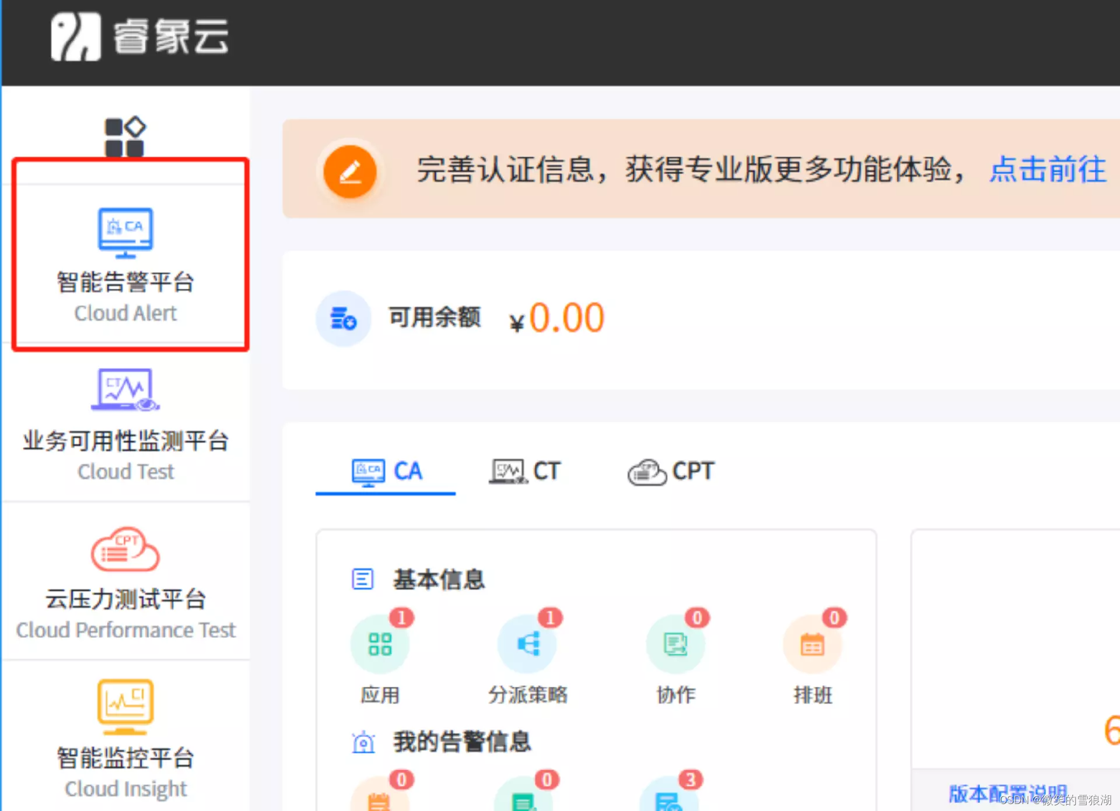Screen dimensions: 1120x811
Task: Click the orange pencil edit icon
Action: tap(350, 171)
